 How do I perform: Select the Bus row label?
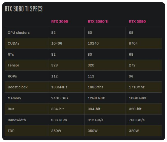coord(11,109)
